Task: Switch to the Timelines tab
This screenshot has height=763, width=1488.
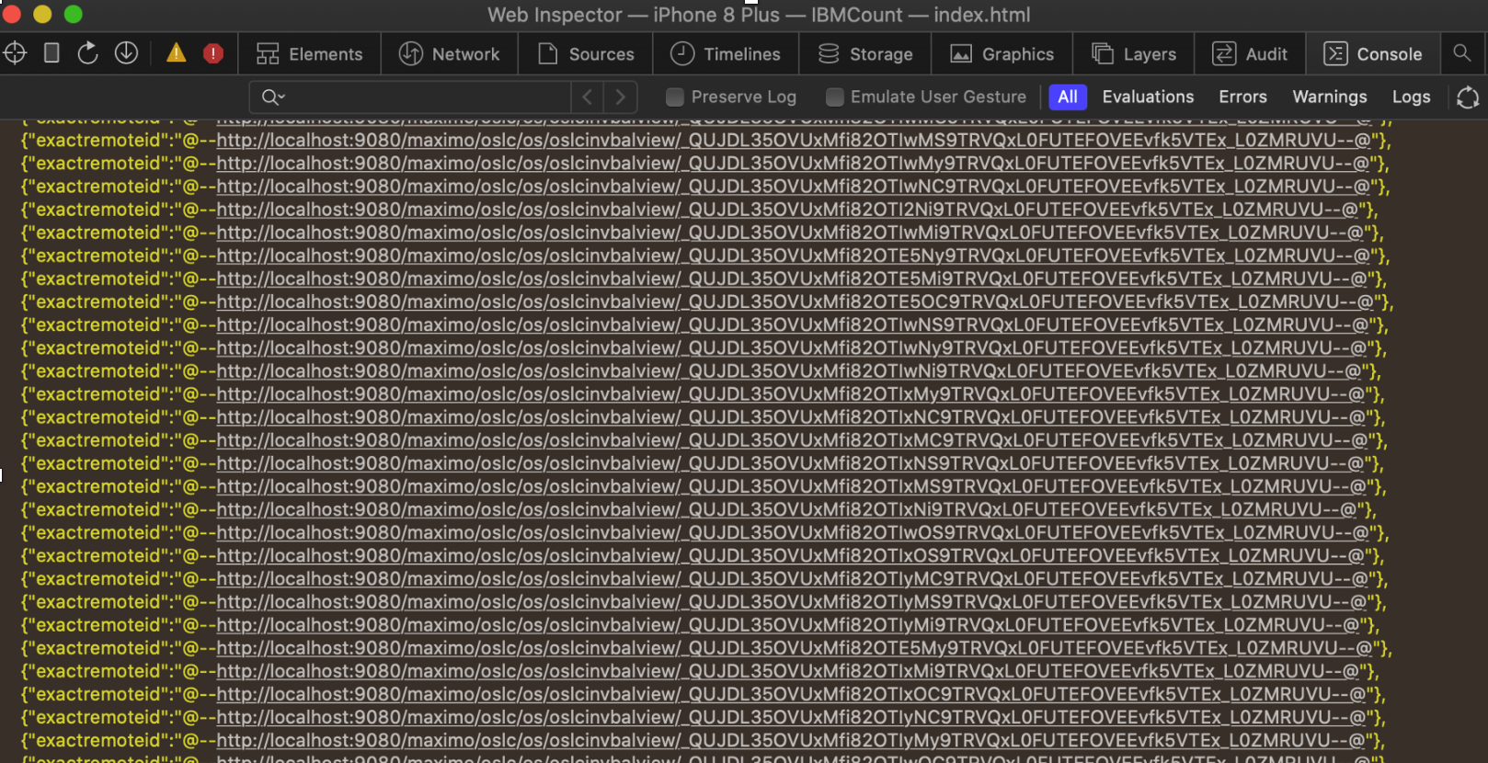Action: pyautogui.click(x=726, y=54)
